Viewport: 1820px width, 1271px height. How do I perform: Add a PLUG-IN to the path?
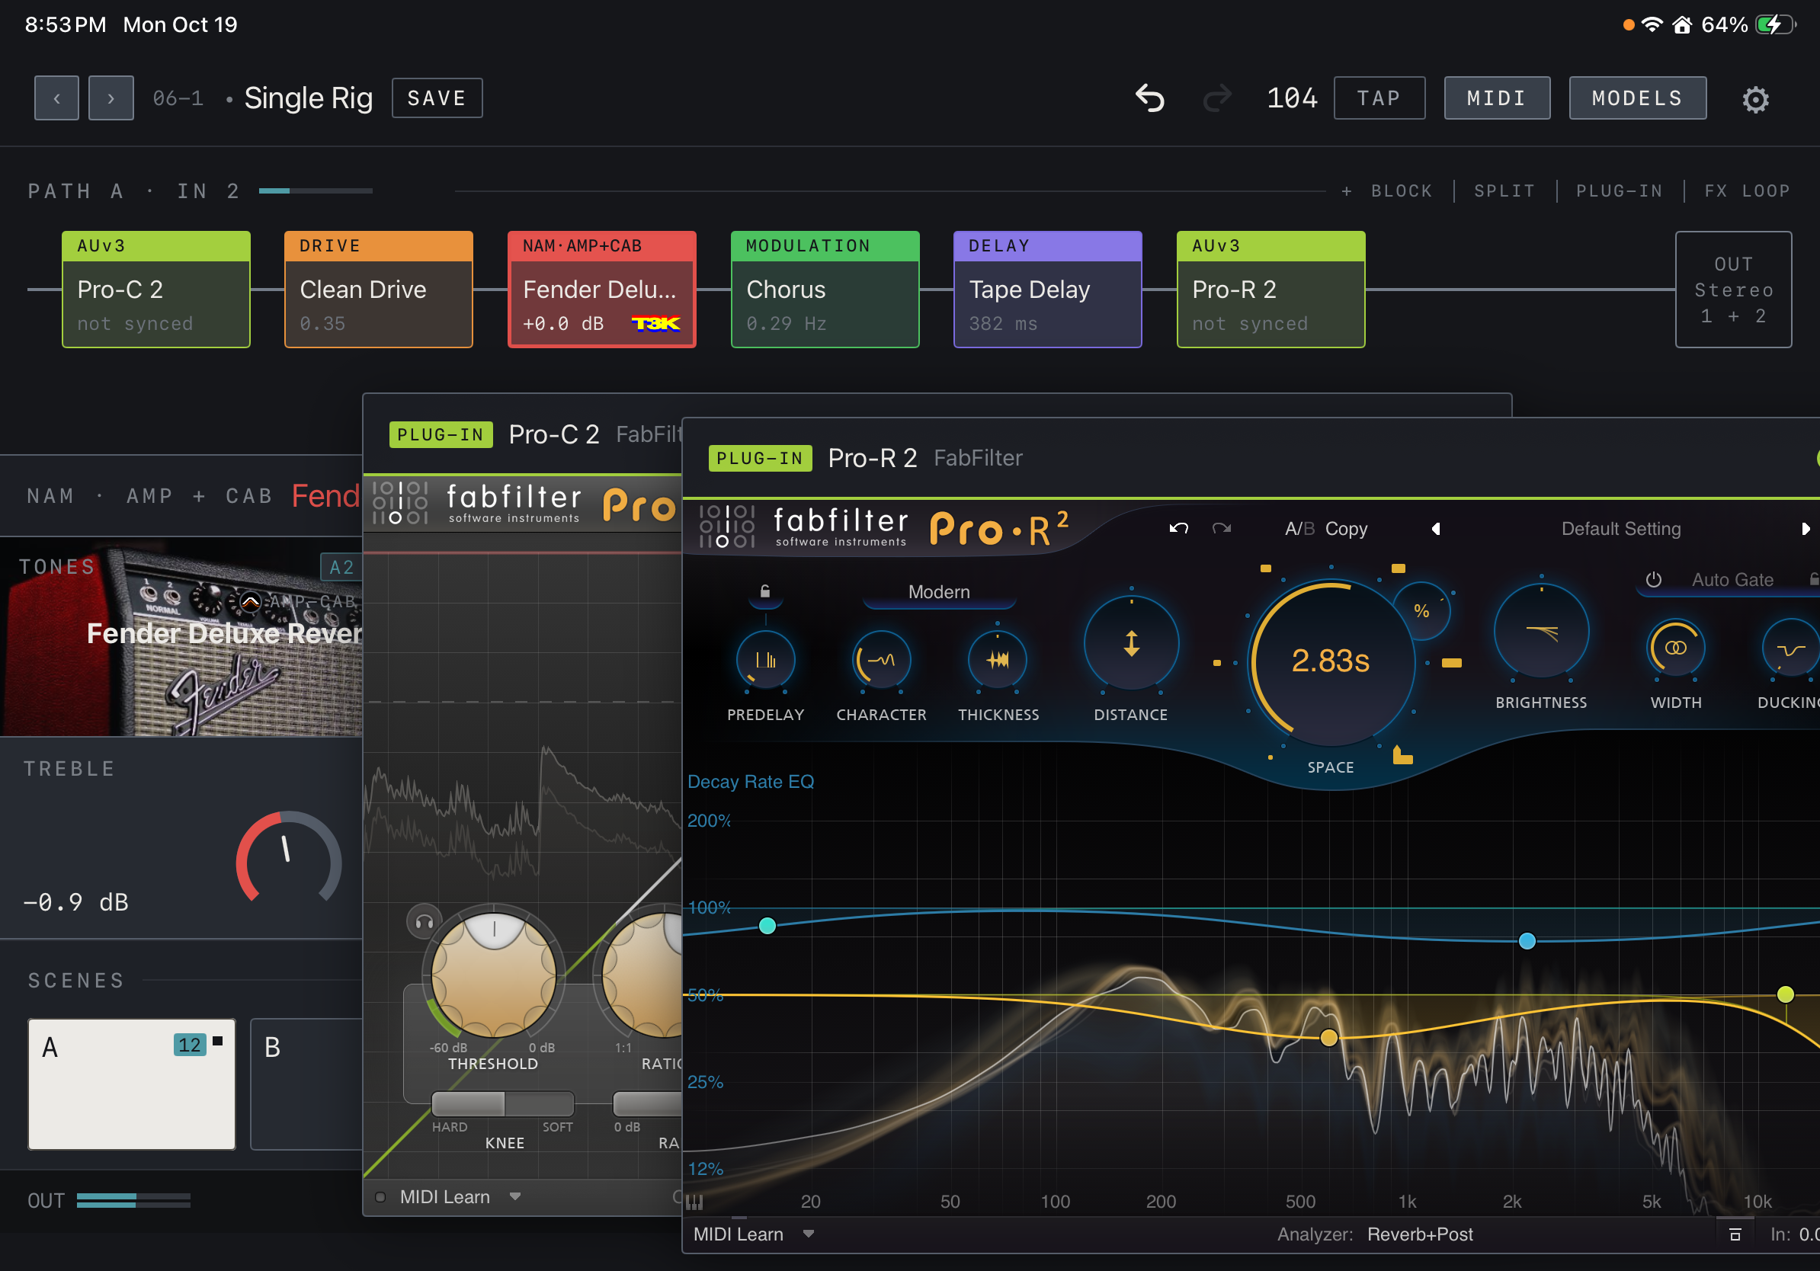point(1619,191)
